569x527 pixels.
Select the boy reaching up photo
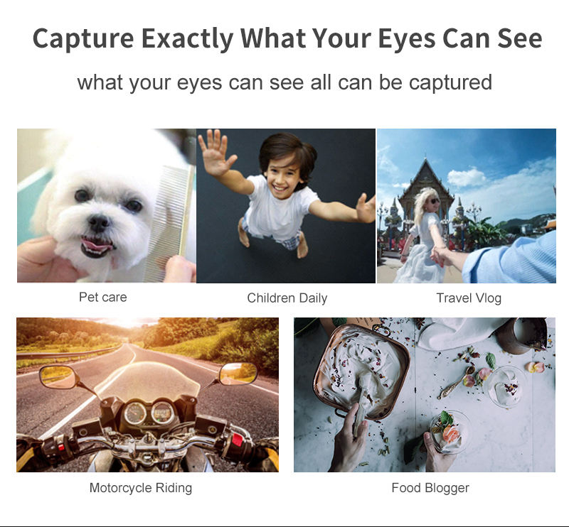(x=286, y=205)
